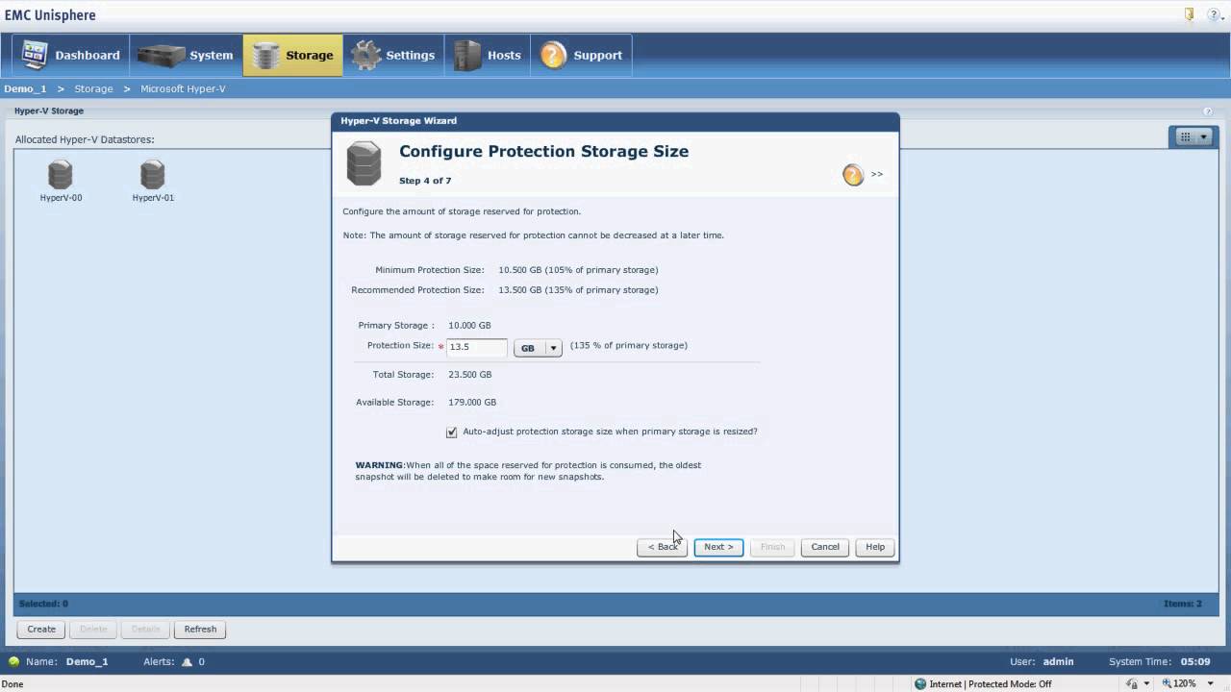Switch to the Storage tab
Image resolution: width=1231 pixels, height=692 pixels.
point(292,55)
